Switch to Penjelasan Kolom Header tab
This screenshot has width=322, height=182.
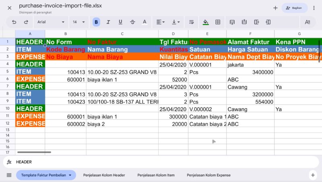coord(104,175)
